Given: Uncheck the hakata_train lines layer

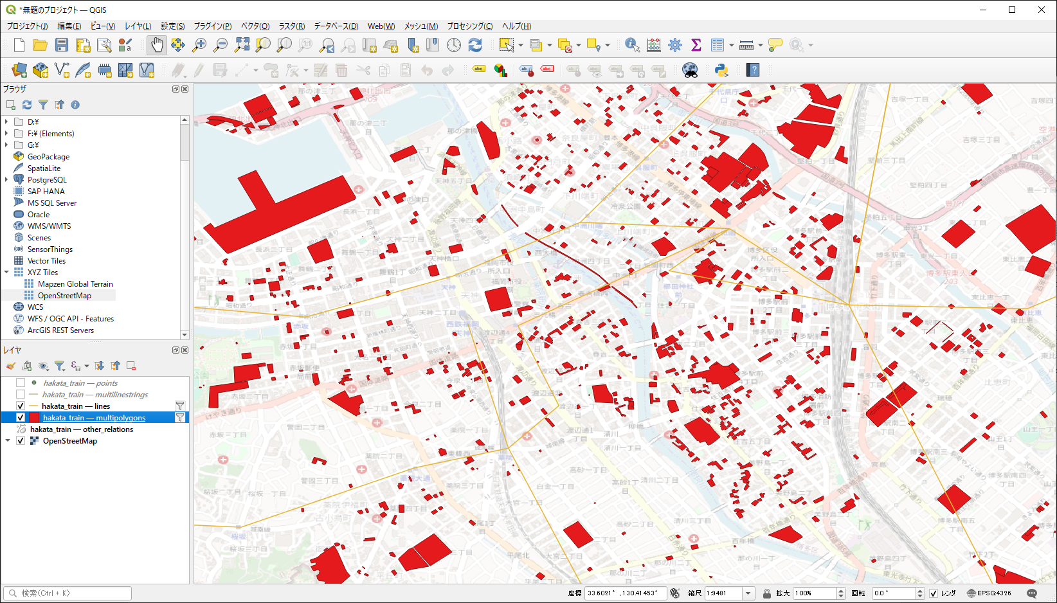Looking at the screenshot, I should click(21, 406).
